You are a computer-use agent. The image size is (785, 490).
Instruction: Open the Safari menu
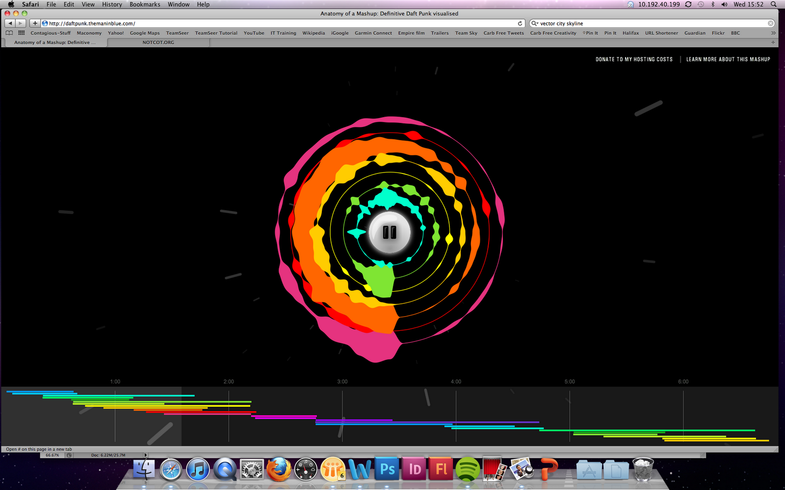(30, 4)
